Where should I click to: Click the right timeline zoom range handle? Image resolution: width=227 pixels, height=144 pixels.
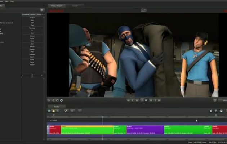tap(216, 115)
